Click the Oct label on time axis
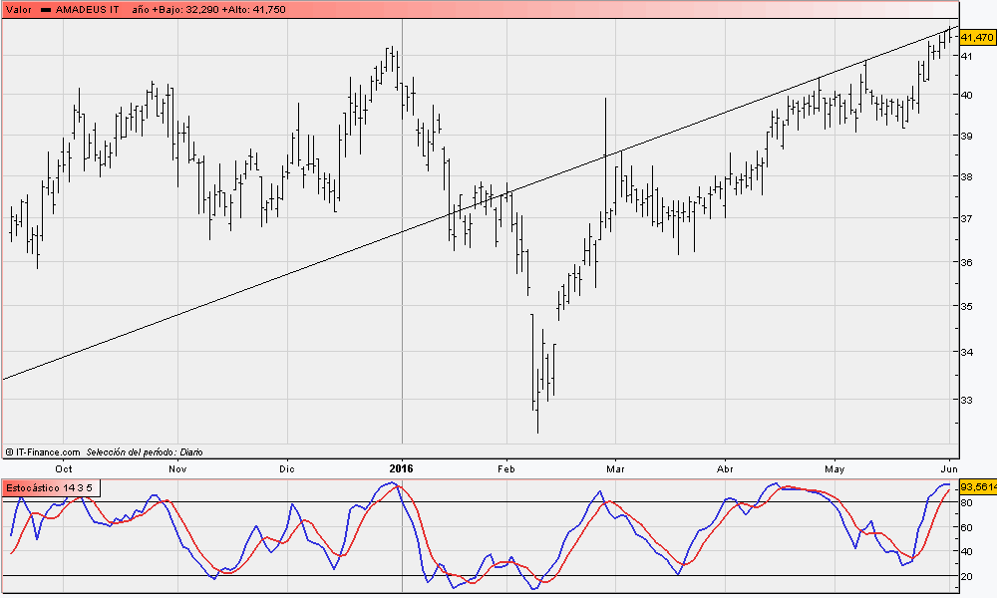Screen dimensions: 997x598 click(64, 467)
